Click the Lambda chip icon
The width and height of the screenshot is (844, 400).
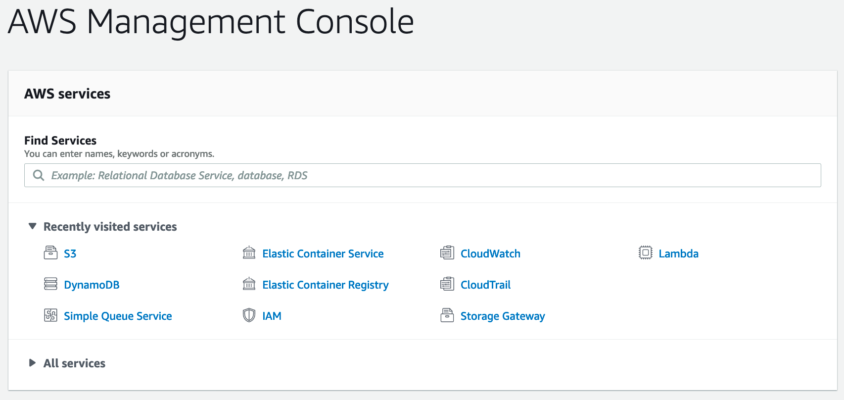(x=645, y=253)
